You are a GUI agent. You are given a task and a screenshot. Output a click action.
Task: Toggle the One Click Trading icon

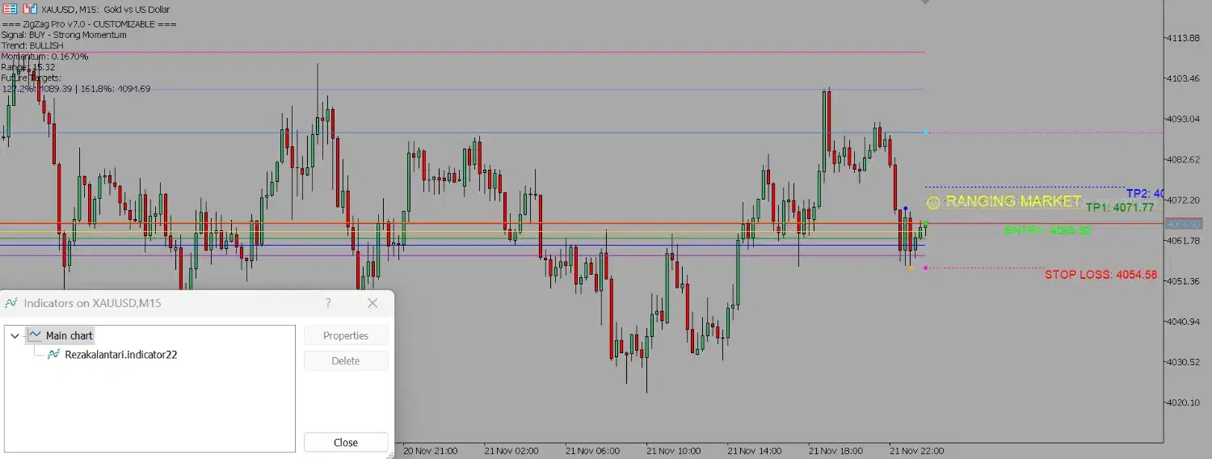[x=30, y=9]
